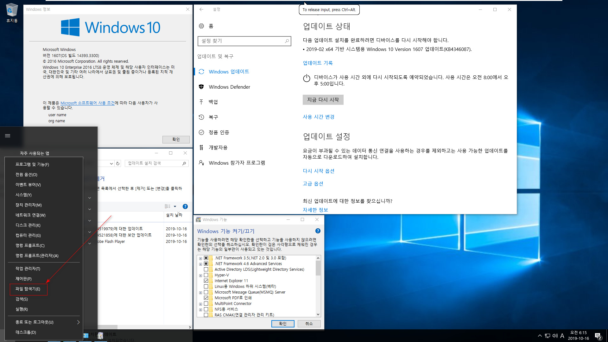
Task: Open the Recycle Bin desktop icon
Action: coord(12,13)
